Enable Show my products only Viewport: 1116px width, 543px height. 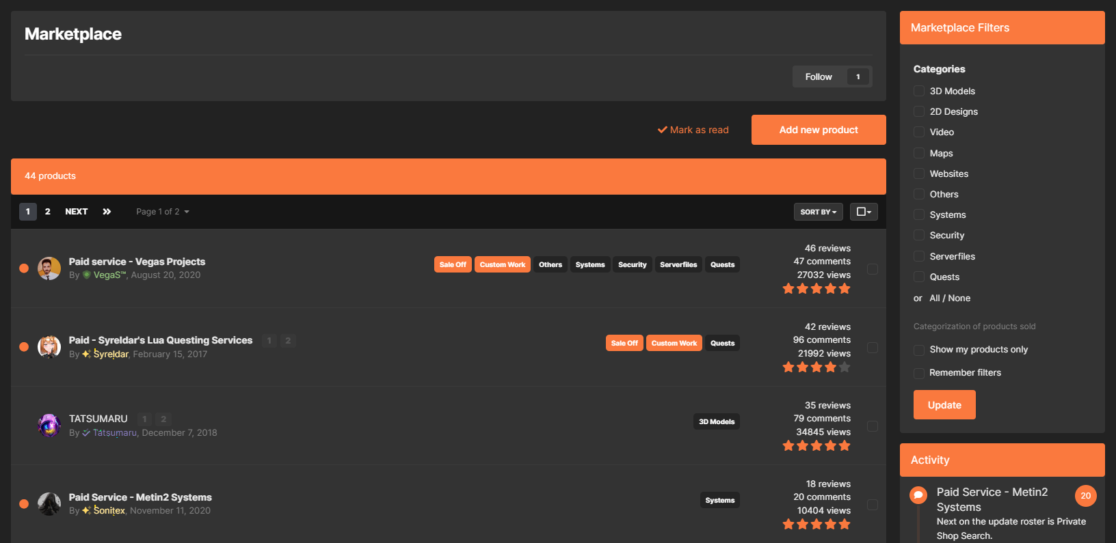[x=919, y=350]
